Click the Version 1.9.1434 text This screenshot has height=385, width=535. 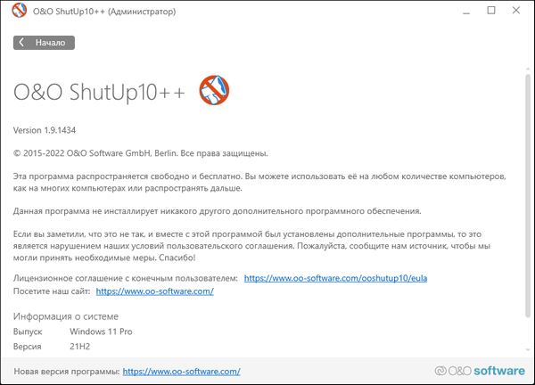pyautogui.click(x=46, y=129)
